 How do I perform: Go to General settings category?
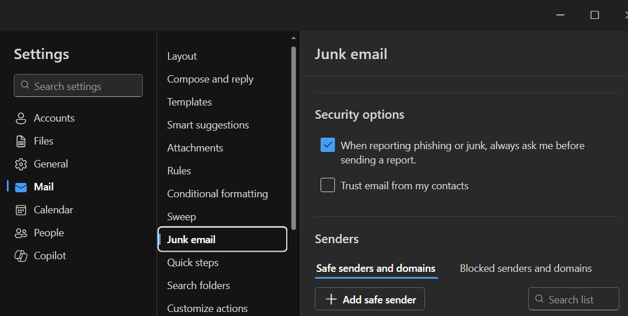click(x=51, y=164)
